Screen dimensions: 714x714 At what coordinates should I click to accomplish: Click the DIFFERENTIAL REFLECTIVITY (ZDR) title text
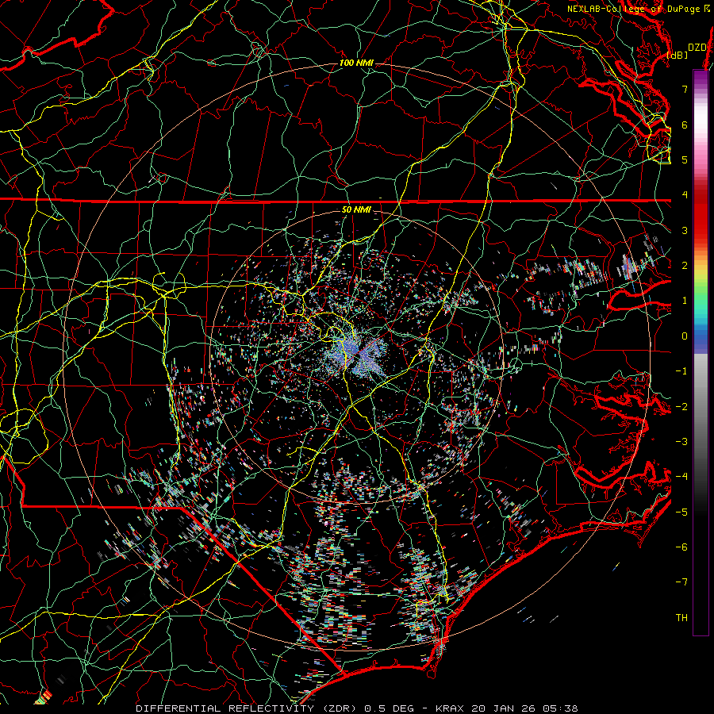coord(248,708)
